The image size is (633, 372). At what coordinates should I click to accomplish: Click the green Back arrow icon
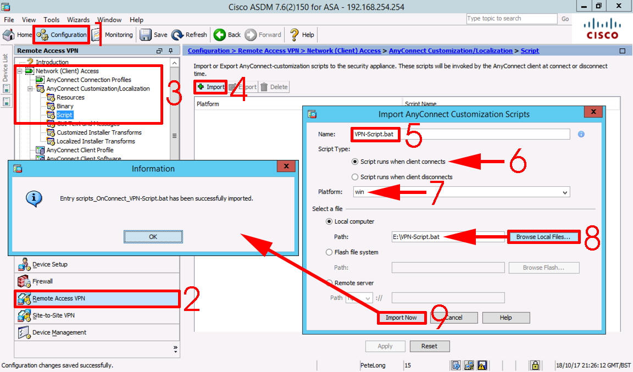(x=220, y=35)
